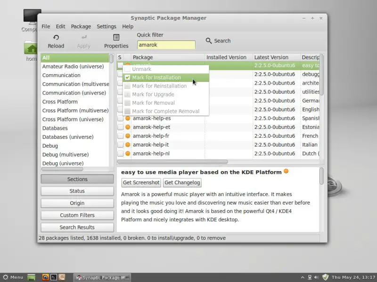Click the orange status icon for amarok-help-nl

[x=128, y=154]
